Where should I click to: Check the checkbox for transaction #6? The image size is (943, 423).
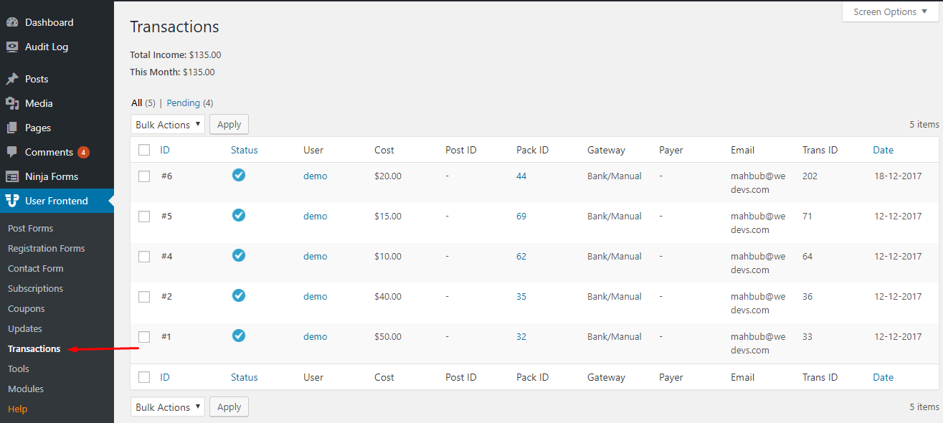(143, 176)
